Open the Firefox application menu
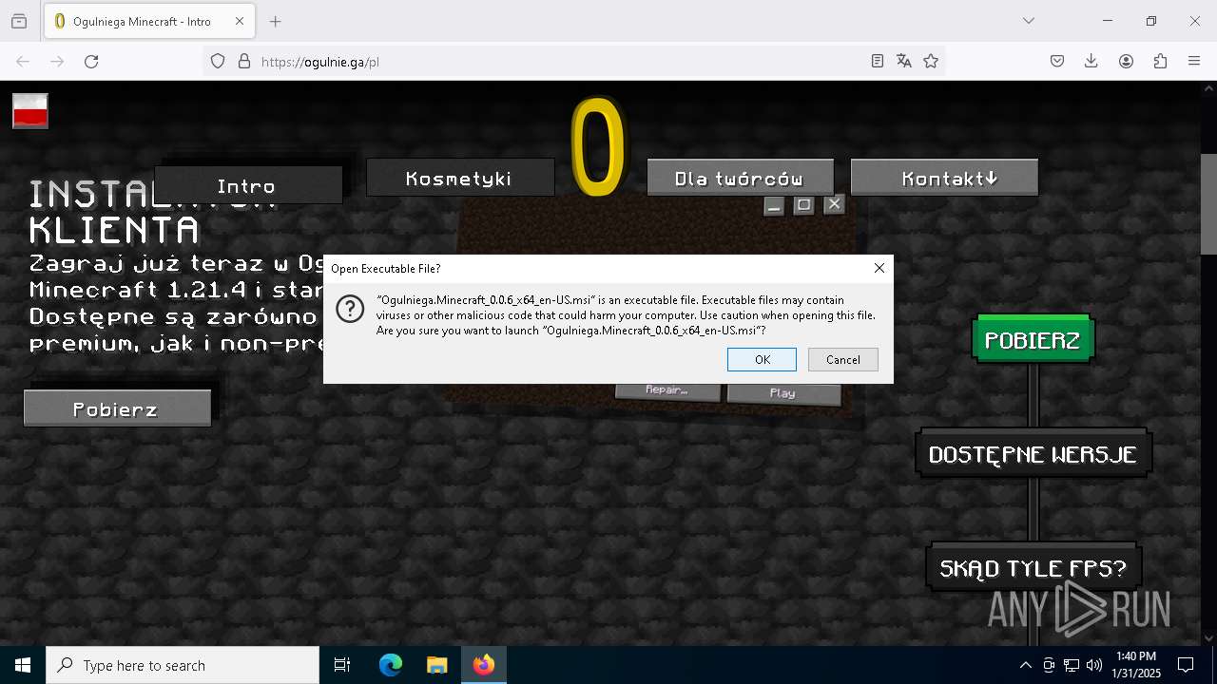The image size is (1217, 684). pos(1194,61)
